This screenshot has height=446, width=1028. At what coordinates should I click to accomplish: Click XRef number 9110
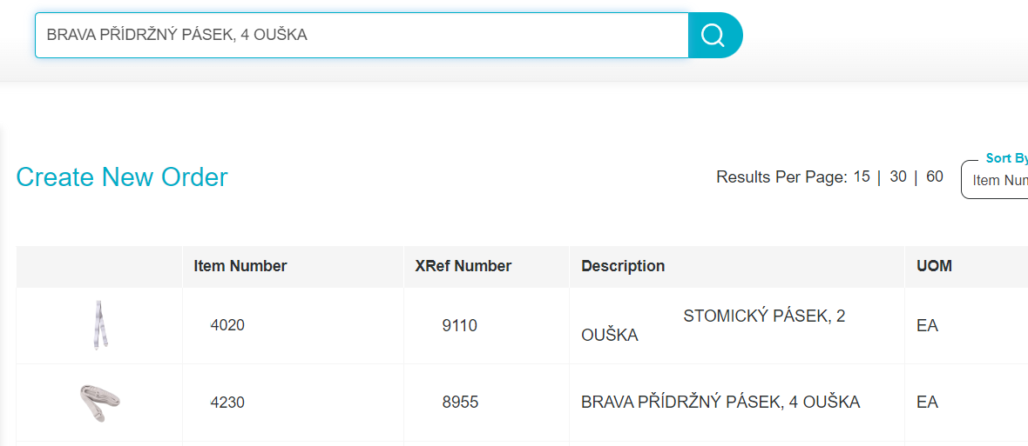(460, 326)
